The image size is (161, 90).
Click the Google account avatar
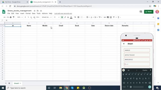pyautogui.click(x=157, y=12)
